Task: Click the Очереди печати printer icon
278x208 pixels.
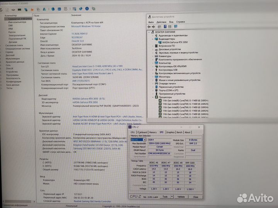Action: (156, 84)
